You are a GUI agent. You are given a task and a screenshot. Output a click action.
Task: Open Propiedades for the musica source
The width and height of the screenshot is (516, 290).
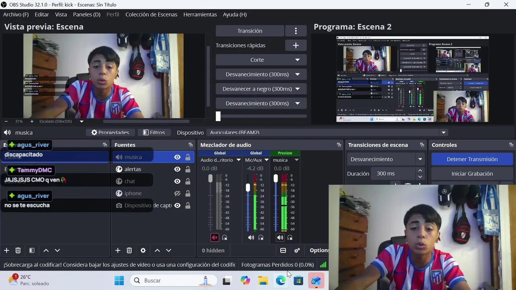coord(110,133)
